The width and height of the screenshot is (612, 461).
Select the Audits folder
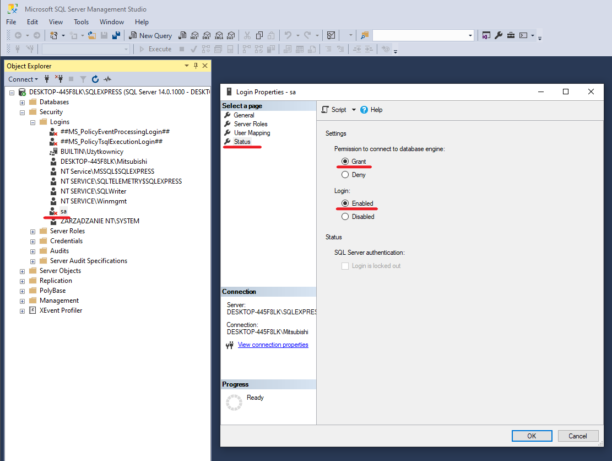[59, 251]
